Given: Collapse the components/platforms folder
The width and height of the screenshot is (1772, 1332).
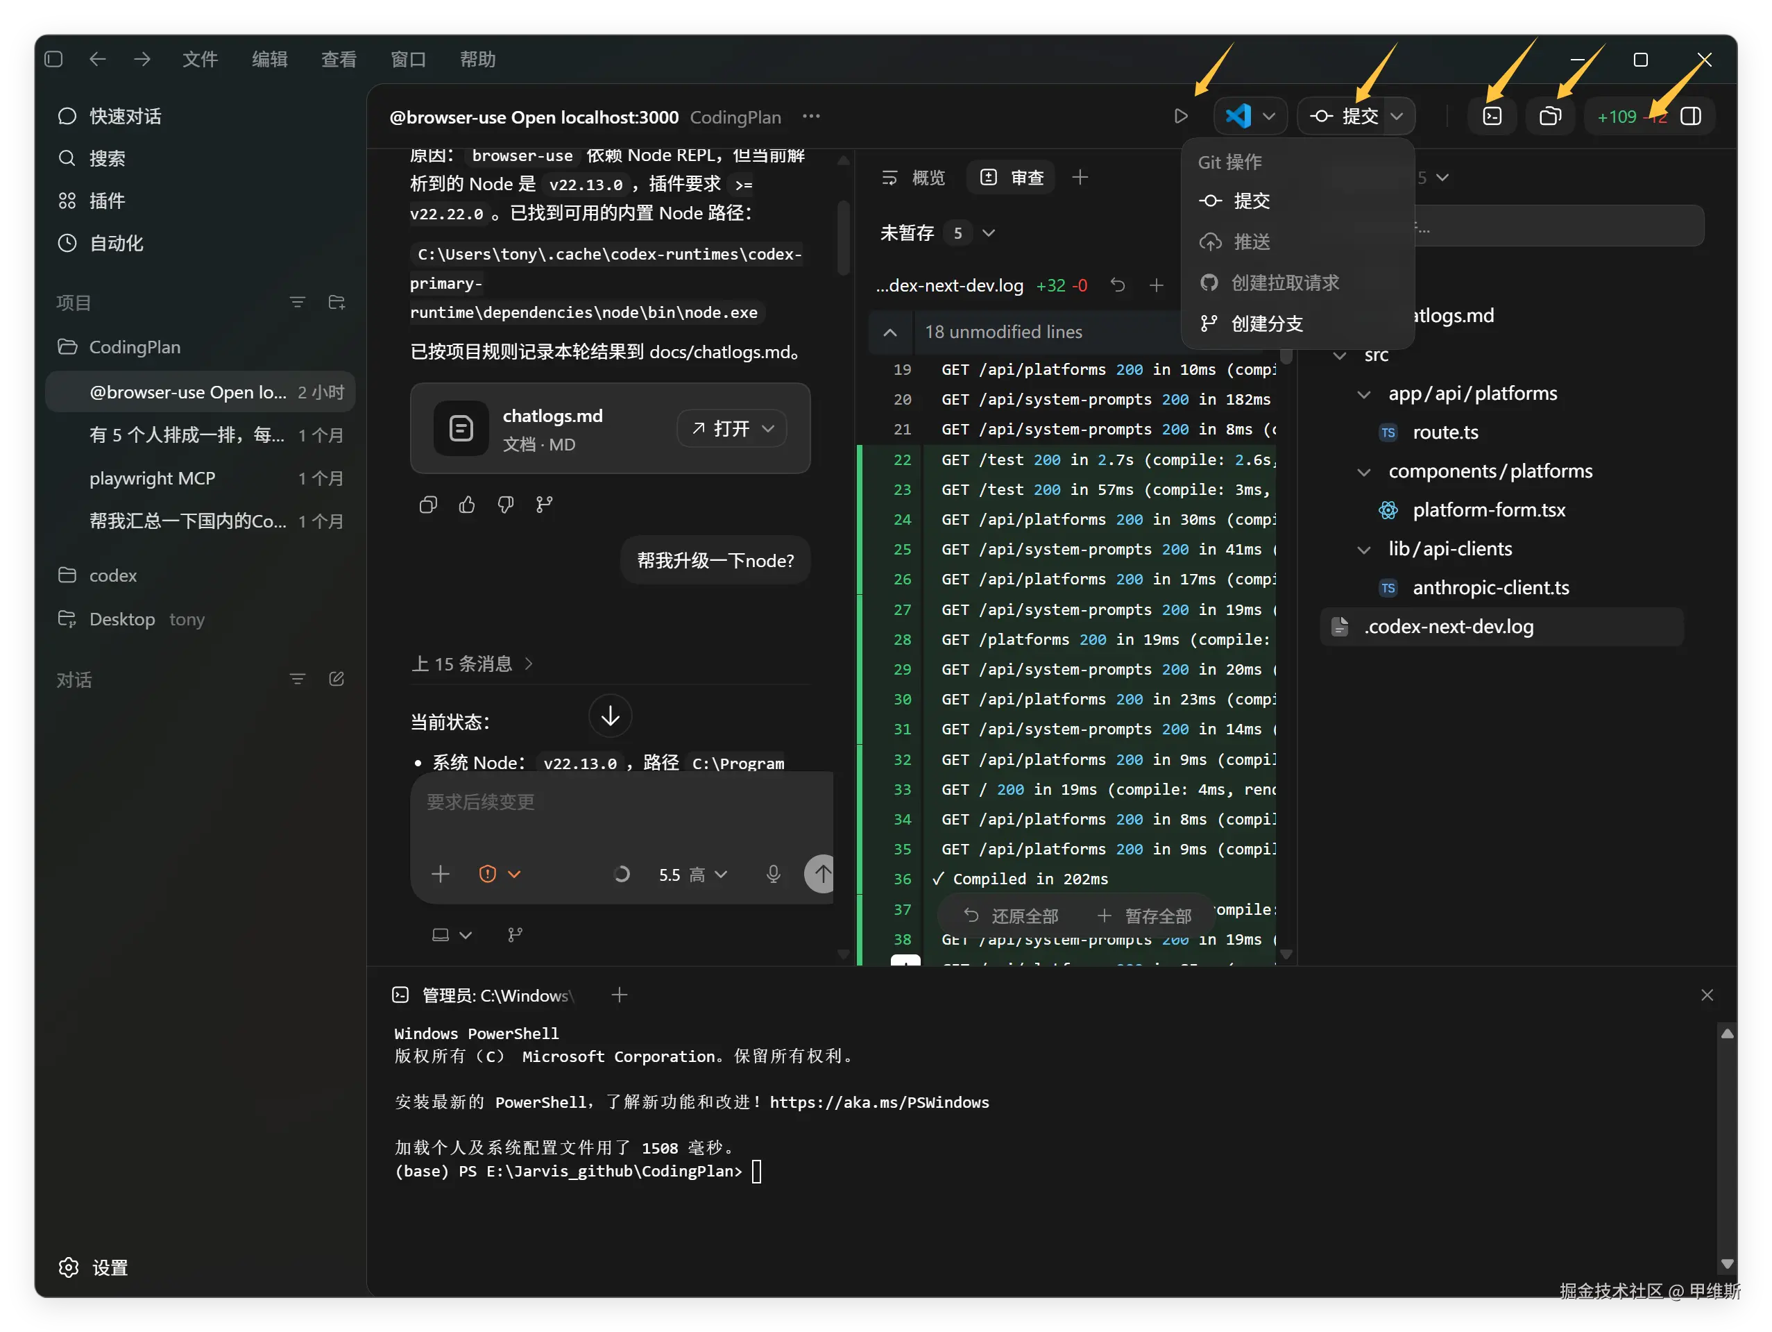Looking at the screenshot, I should (x=1363, y=471).
